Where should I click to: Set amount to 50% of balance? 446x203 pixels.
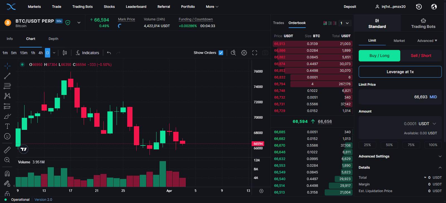click(x=389, y=145)
